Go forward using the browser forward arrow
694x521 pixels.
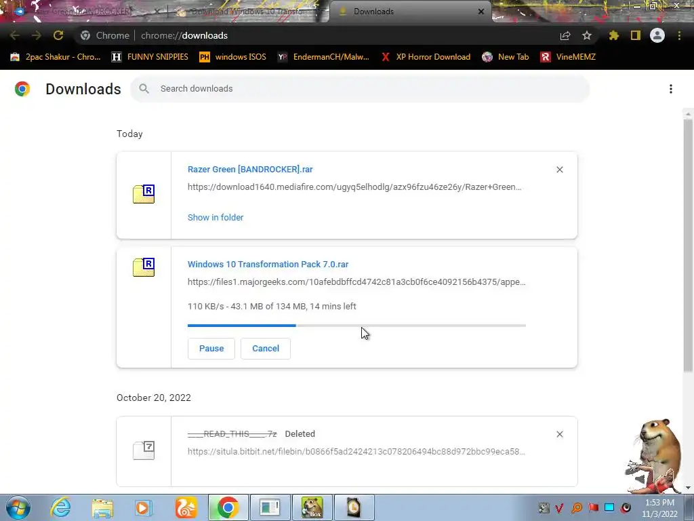pyautogui.click(x=37, y=35)
